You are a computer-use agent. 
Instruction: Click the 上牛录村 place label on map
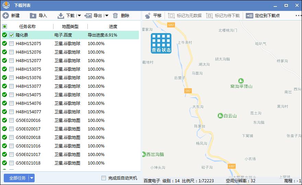click(x=185, y=42)
